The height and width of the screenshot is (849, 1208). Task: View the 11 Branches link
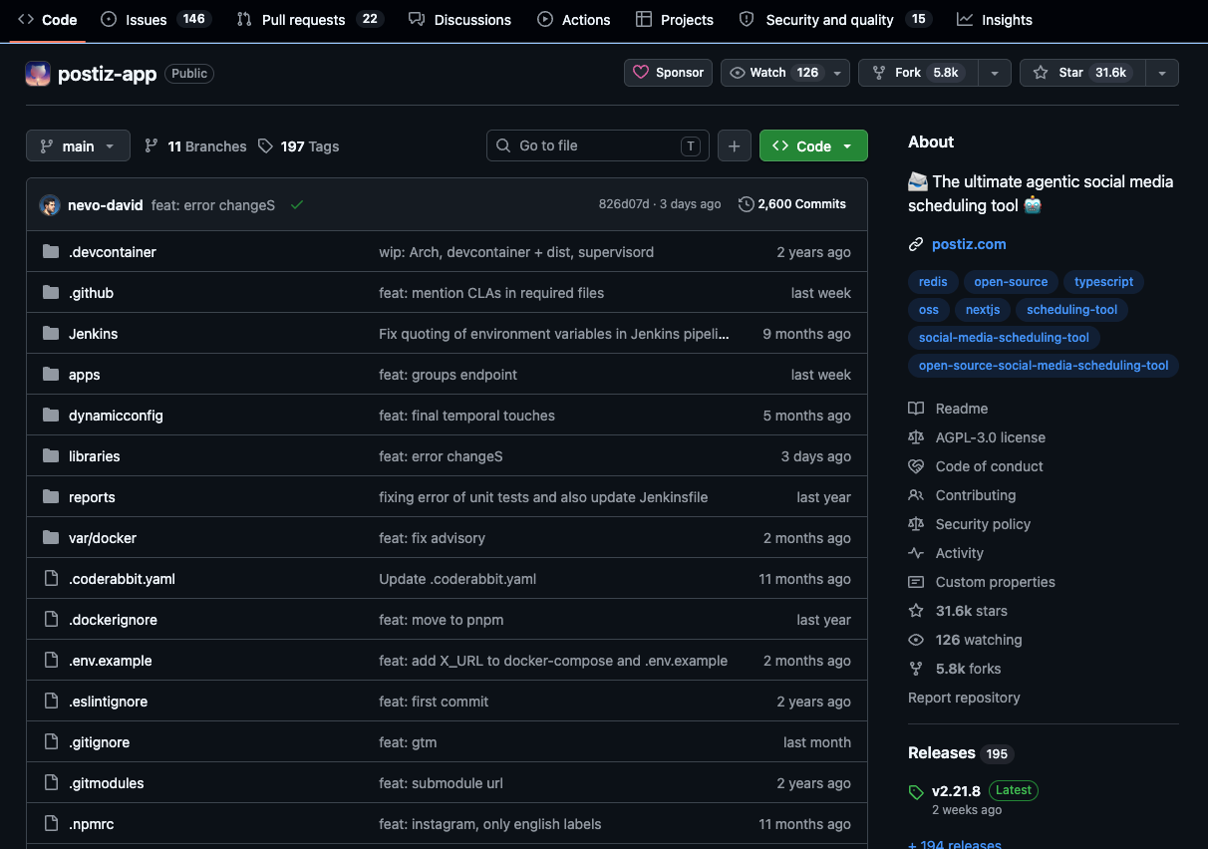195,146
